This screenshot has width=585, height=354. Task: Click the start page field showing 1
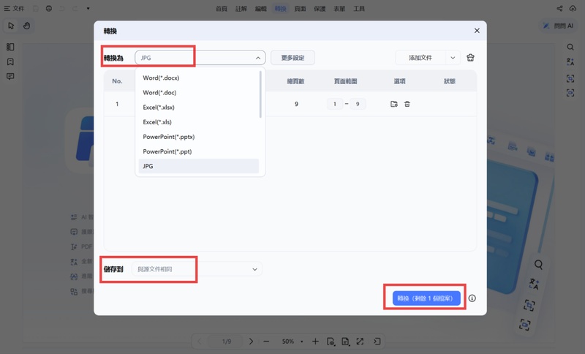335,104
